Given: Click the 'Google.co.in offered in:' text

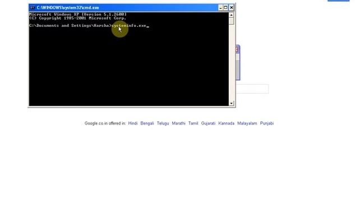Looking at the screenshot, I should 105,123.
